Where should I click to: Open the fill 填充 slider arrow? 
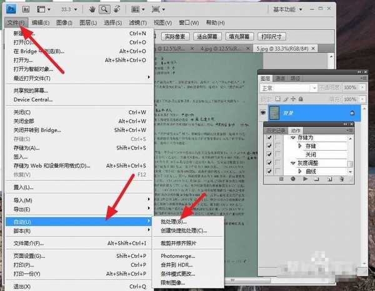pos(362,99)
